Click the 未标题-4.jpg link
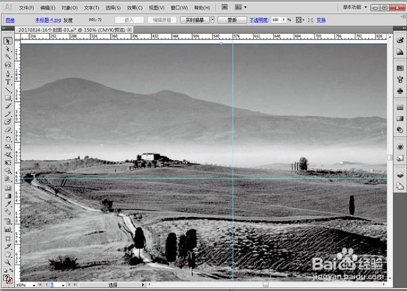The width and height of the screenshot is (407, 291). point(48,20)
